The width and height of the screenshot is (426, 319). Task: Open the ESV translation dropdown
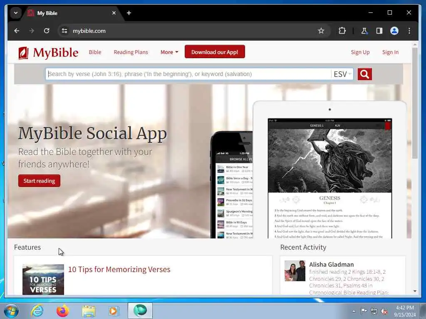tap(342, 74)
